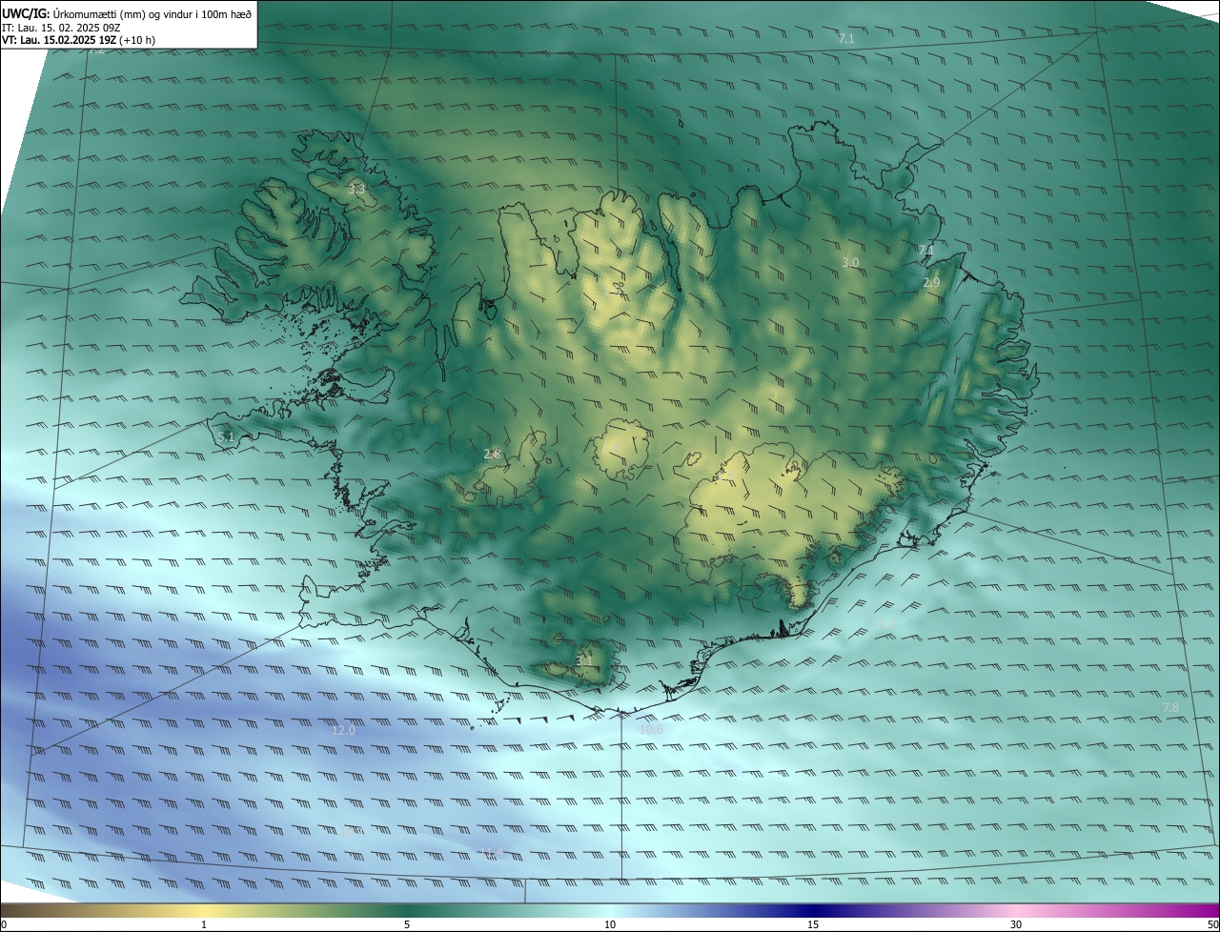Screen dimensions: 1220x932
Task: Click the 3.3 value on the map
Action: [x=356, y=190]
